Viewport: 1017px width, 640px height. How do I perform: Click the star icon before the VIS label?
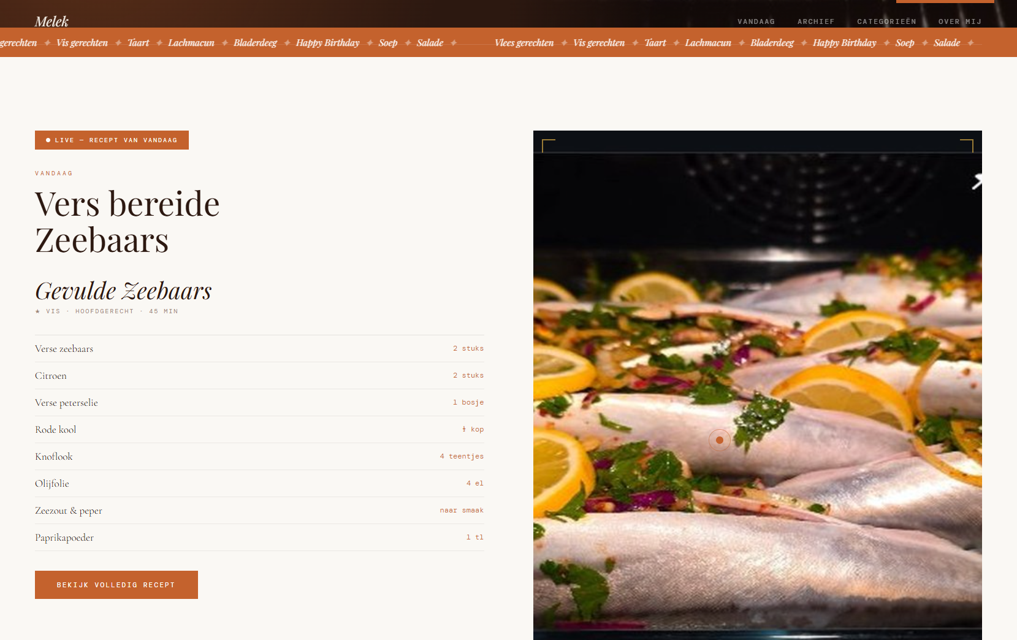click(x=37, y=311)
